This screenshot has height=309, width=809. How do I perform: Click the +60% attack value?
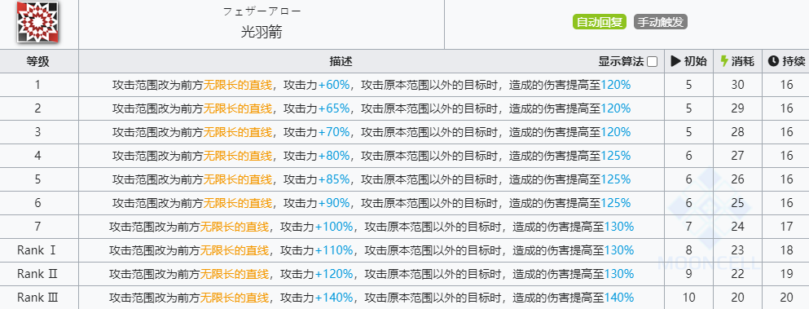(x=334, y=85)
